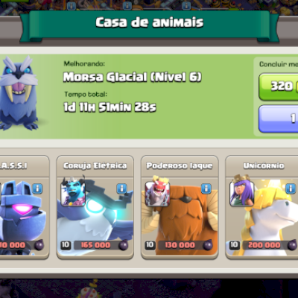298x298 pixels.
Task: Tap the dark elixir drop icon on Unicórnio
Action: [x=292, y=245]
